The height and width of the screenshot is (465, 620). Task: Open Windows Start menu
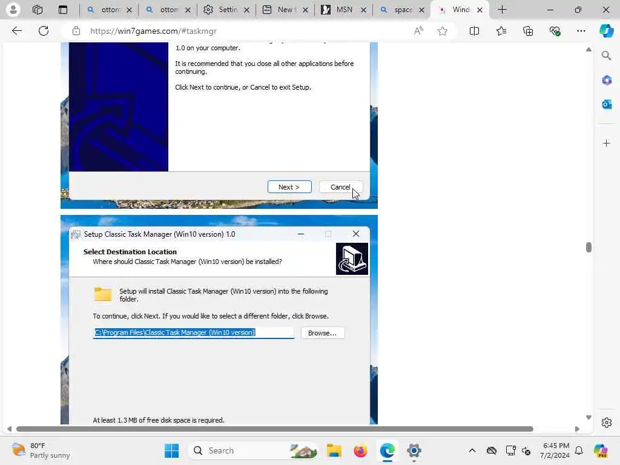tap(171, 450)
